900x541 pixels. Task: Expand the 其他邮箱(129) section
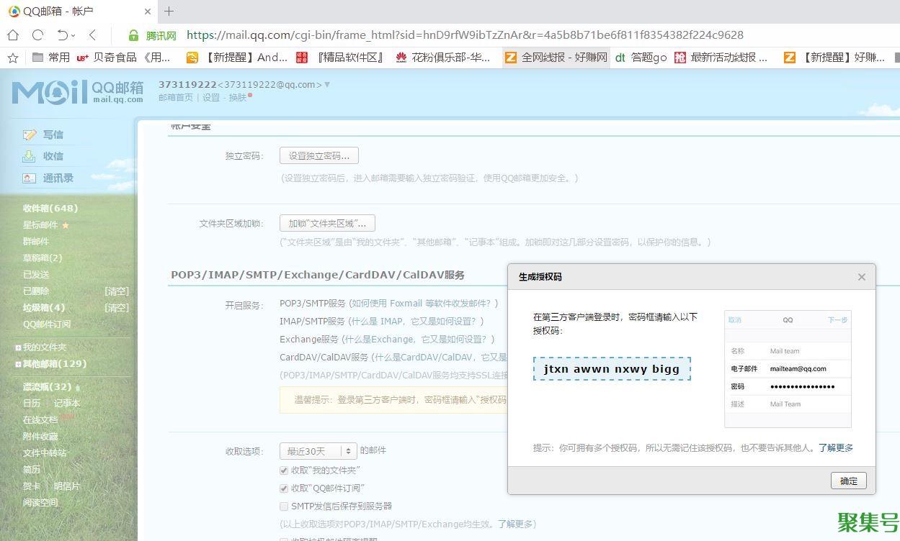[x=18, y=364]
